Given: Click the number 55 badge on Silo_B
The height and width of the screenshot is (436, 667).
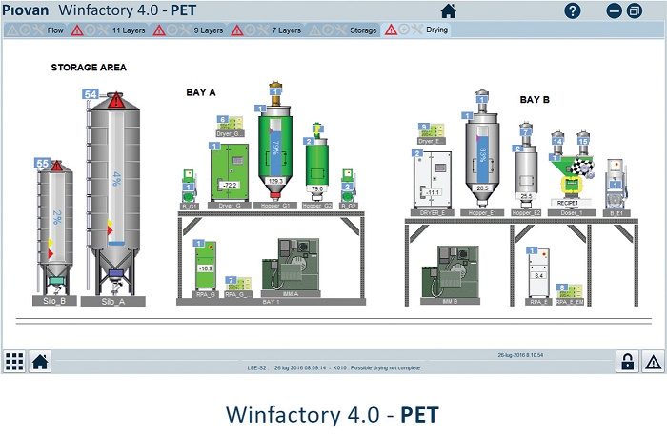Looking at the screenshot, I should 42,163.
